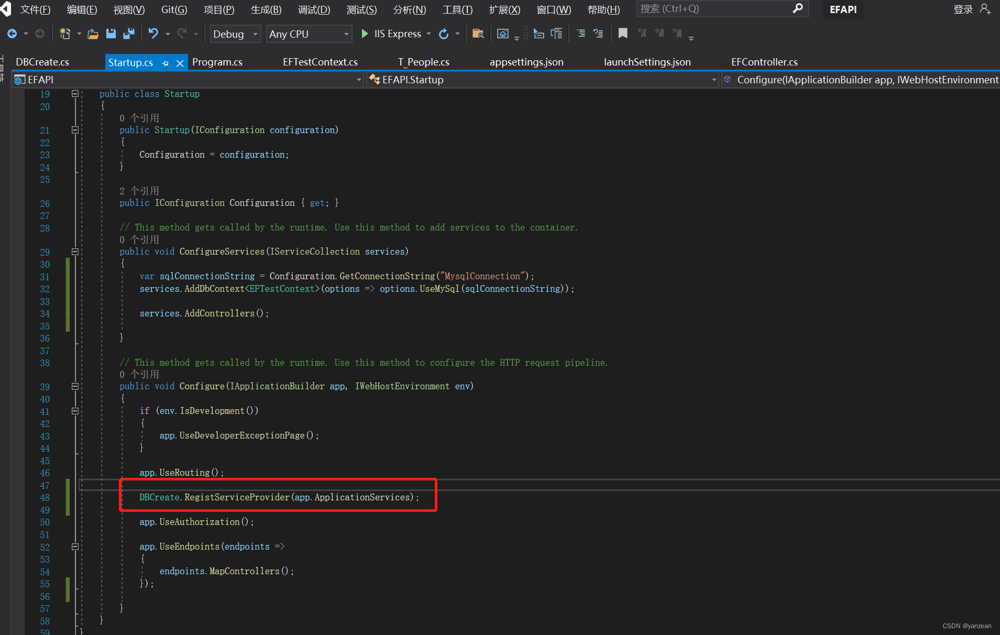This screenshot has height=635, width=1000.
Task: Click the toolbar icon right of Find in Files
Action: tap(503, 34)
